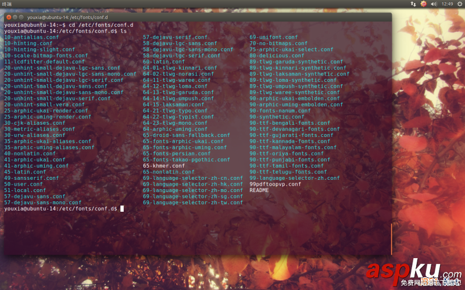Click the file name 65-nonlatin.conf

[169, 172]
